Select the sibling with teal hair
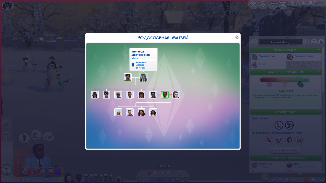 106,95
